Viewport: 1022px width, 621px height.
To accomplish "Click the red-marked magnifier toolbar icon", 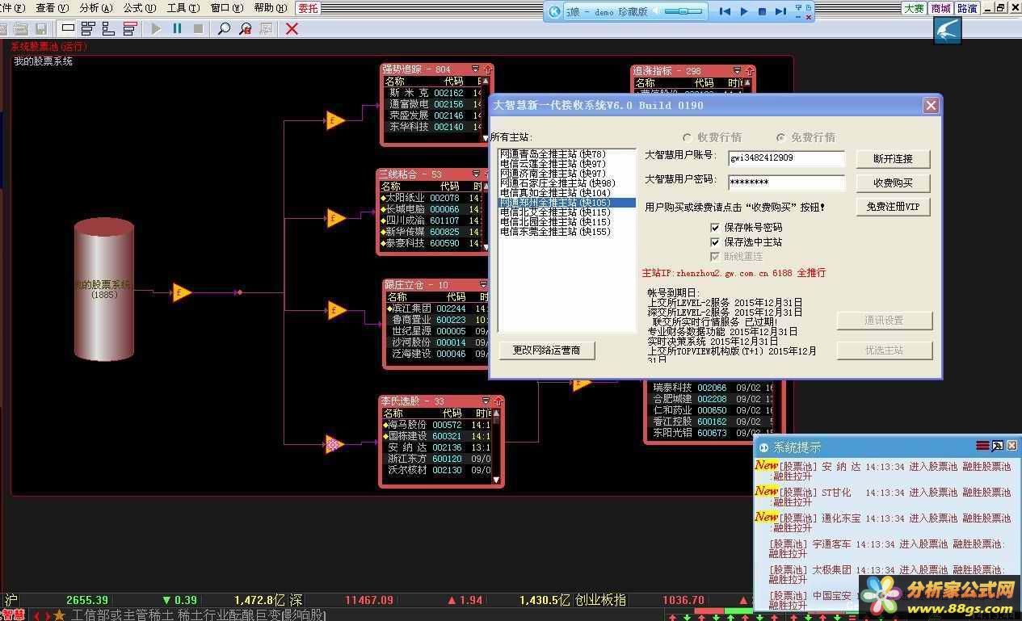I will click(246, 28).
